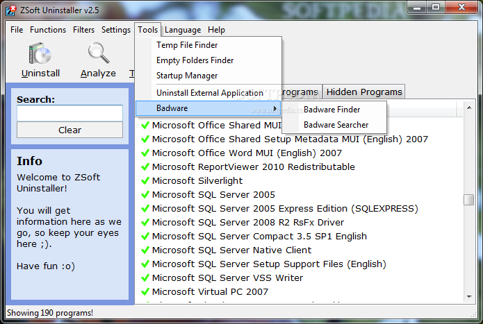Viewport: 483px width, 324px height.
Task: Close the ZSoft Uninstaller window
Action: click(461, 8)
